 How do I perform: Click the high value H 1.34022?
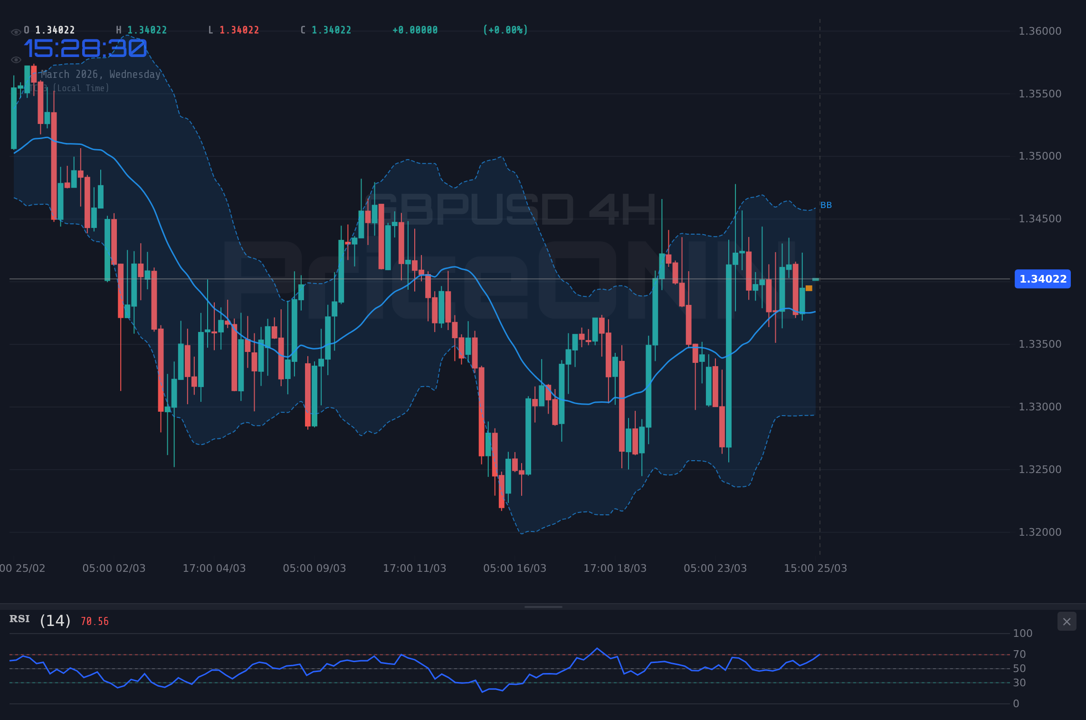[x=141, y=29]
